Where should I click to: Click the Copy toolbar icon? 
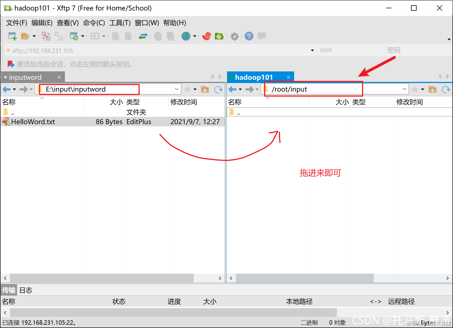click(x=158, y=36)
